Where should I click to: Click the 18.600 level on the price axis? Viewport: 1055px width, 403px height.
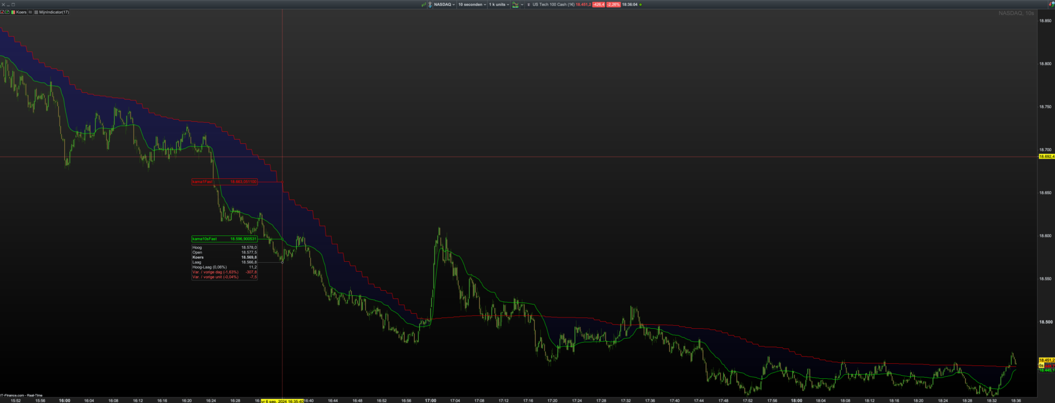(1045, 236)
